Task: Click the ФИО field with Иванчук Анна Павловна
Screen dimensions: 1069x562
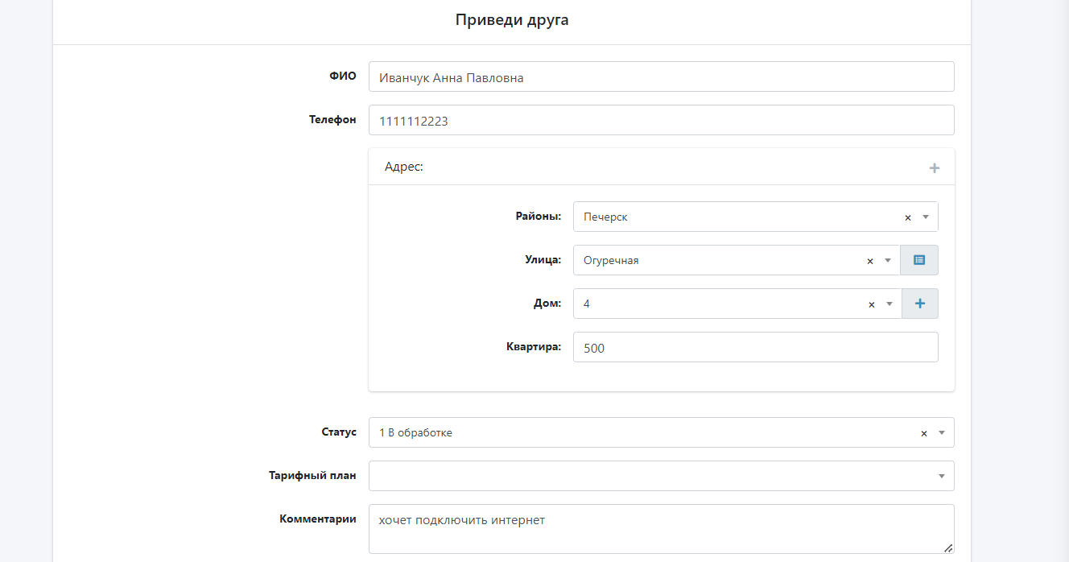Action: click(660, 77)
